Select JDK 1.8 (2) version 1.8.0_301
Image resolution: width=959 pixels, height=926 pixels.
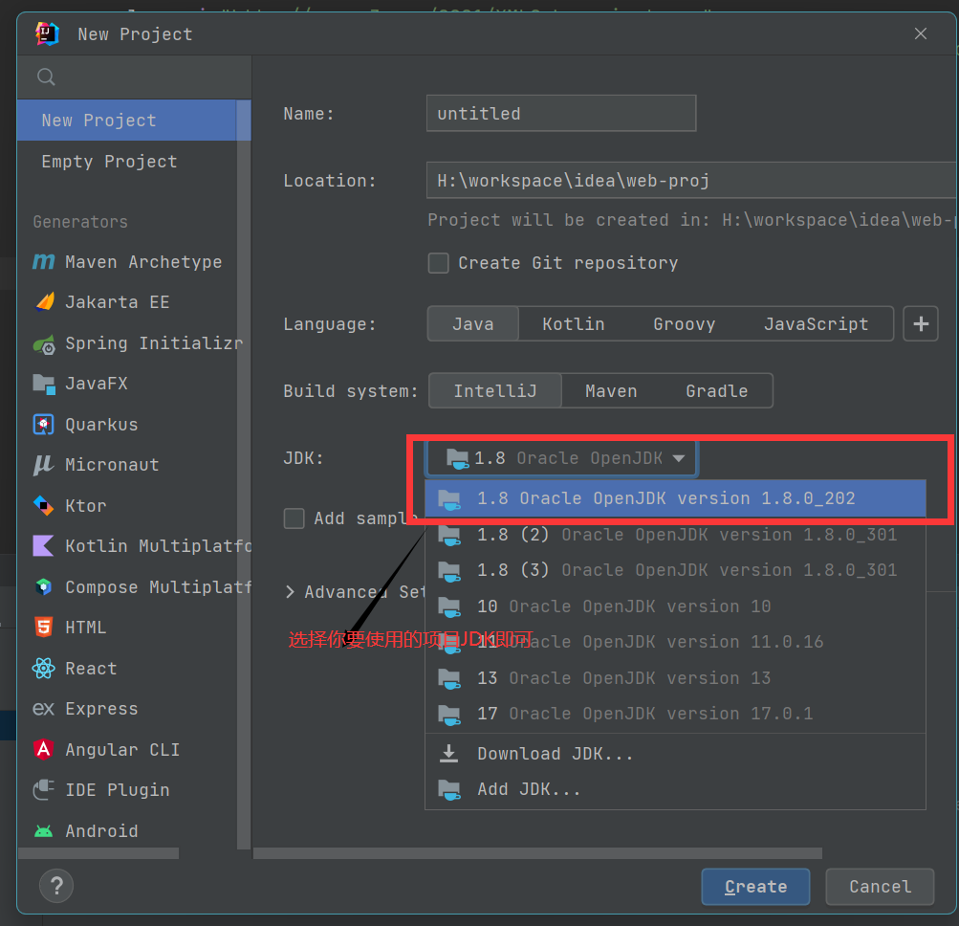[x=675, y=535]
